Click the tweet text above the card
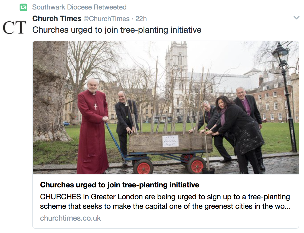Image resolution: width=304 pixels, height=233 pixels. [x=117, y=30]
